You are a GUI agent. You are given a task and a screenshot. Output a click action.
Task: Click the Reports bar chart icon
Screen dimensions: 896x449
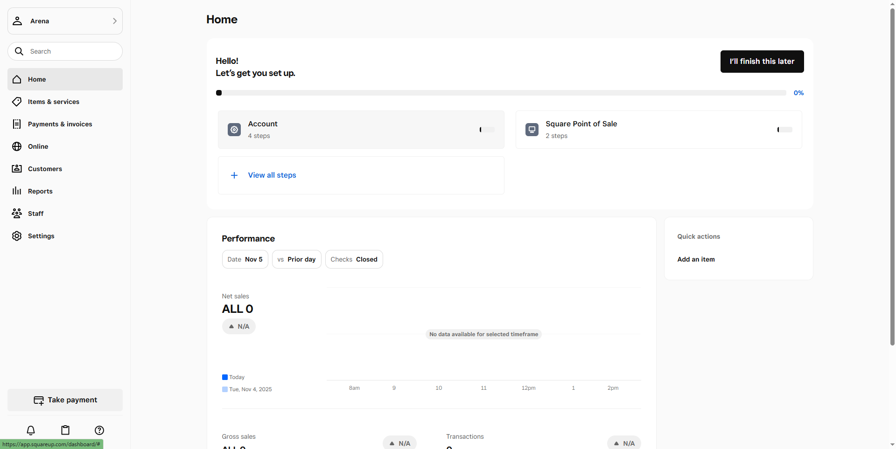coord(17,191)
